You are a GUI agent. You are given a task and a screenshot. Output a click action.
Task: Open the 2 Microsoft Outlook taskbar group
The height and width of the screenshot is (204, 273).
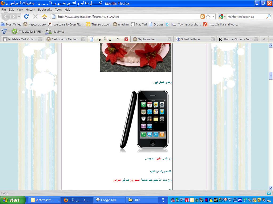pyautogui.click(x=45, y=200)
